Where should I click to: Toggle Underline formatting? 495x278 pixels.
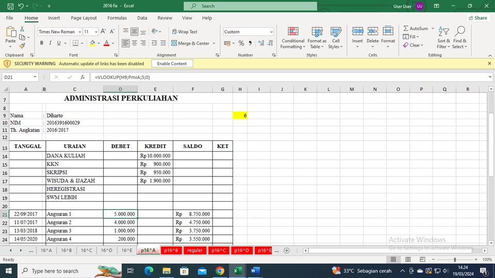(59, 43)
